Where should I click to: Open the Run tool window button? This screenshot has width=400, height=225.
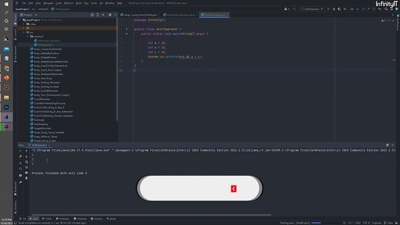pos(34,219)
